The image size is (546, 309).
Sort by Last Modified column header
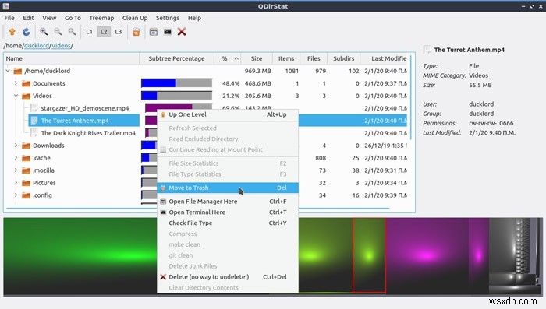click(385, 58)
